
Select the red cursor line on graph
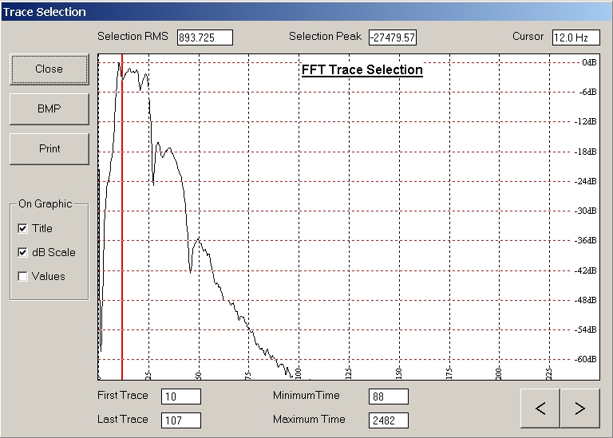pyautogui.click(x=122, y=217)
